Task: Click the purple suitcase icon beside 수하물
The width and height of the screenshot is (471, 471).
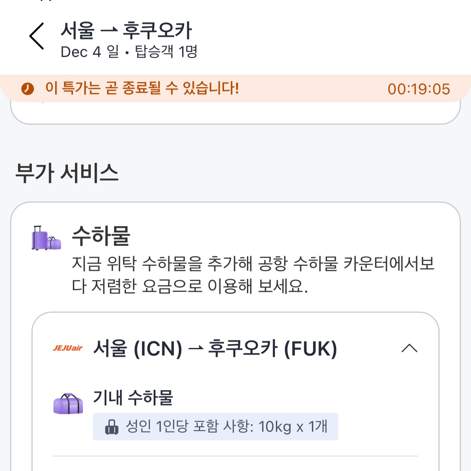Action: 46,238
